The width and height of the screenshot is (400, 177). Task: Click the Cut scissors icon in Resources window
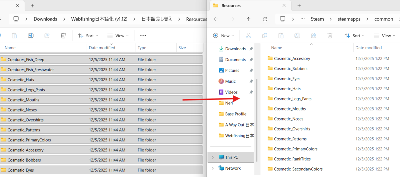(248, 36)
